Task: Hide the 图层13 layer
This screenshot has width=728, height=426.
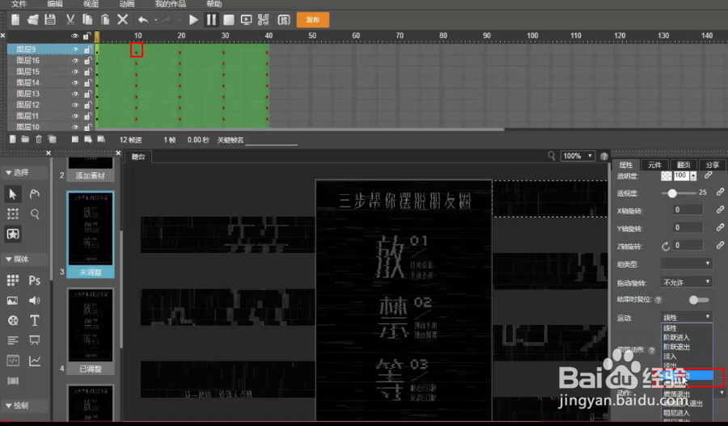Action: (x=75, y=95)
